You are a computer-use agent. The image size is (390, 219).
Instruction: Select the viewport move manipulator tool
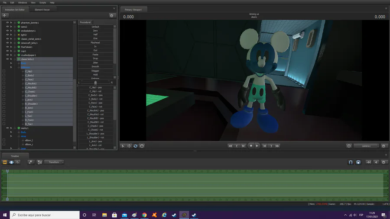coord(129,146)
